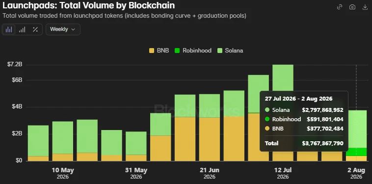
Task: Toggle the Solana series in the legend
Action: (230, 51)
